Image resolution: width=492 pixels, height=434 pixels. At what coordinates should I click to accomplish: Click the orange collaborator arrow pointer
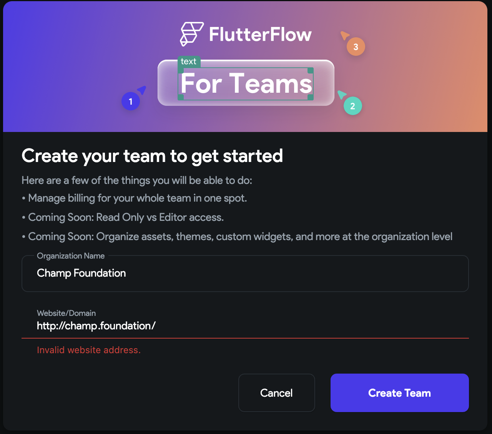coord(346,36)
